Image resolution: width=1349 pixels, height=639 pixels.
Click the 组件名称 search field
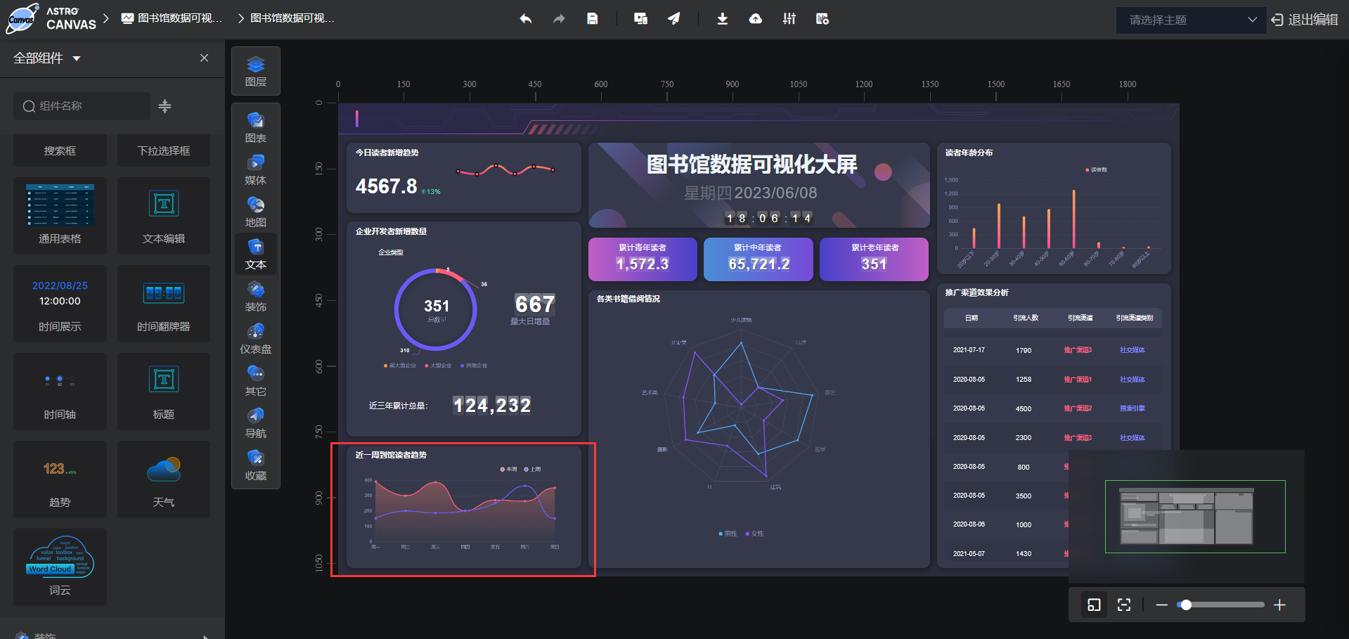[82, 106]
